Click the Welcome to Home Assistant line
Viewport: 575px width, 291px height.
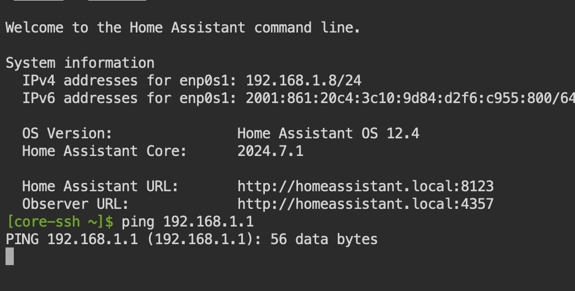pyautogui.click(x=183, y=28)
